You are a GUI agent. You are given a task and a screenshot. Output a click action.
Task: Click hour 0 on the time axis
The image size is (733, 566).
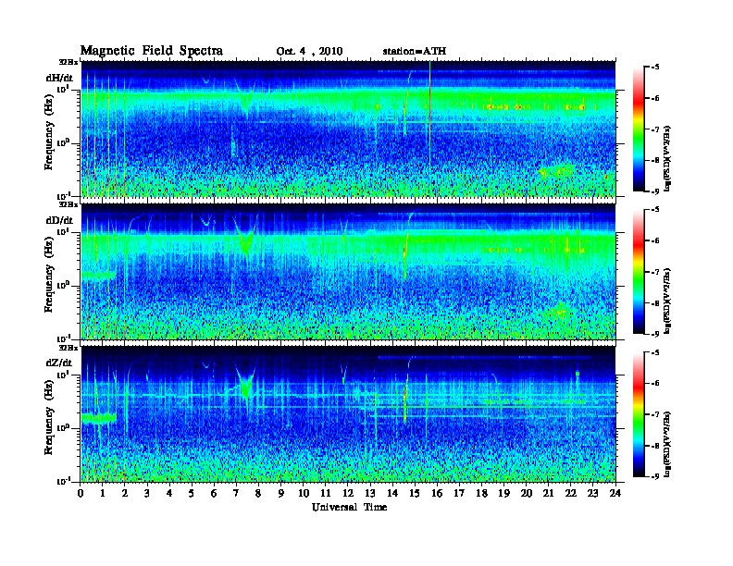(81, 493)
